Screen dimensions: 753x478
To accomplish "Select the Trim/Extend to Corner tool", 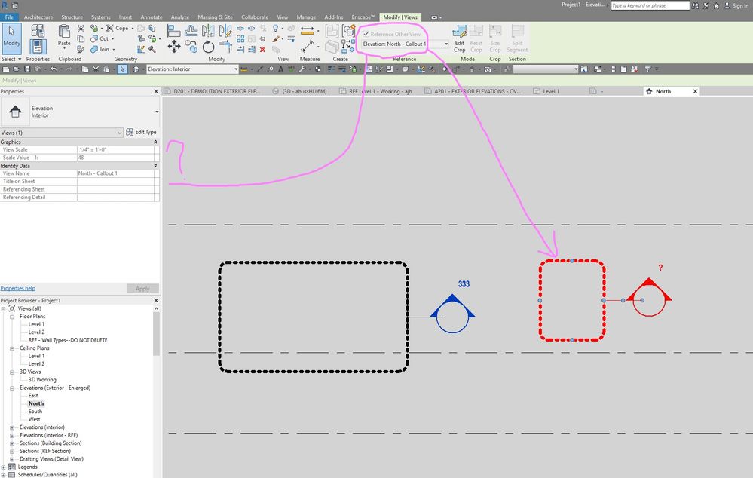I will [x=225, y=47].
